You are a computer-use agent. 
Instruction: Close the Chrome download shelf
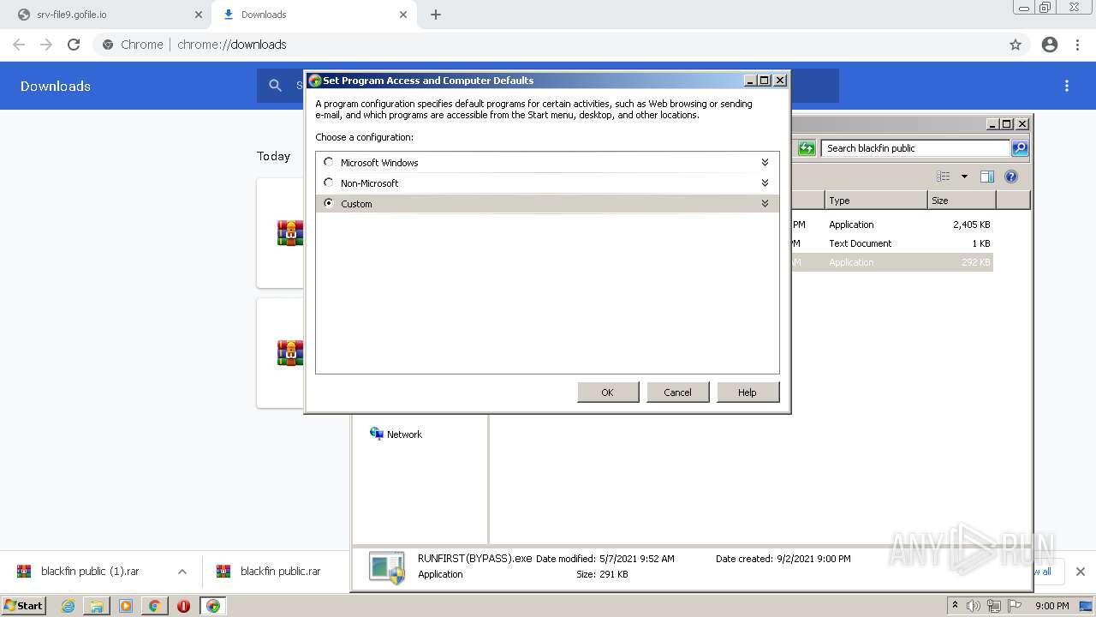coord(1080,572)
